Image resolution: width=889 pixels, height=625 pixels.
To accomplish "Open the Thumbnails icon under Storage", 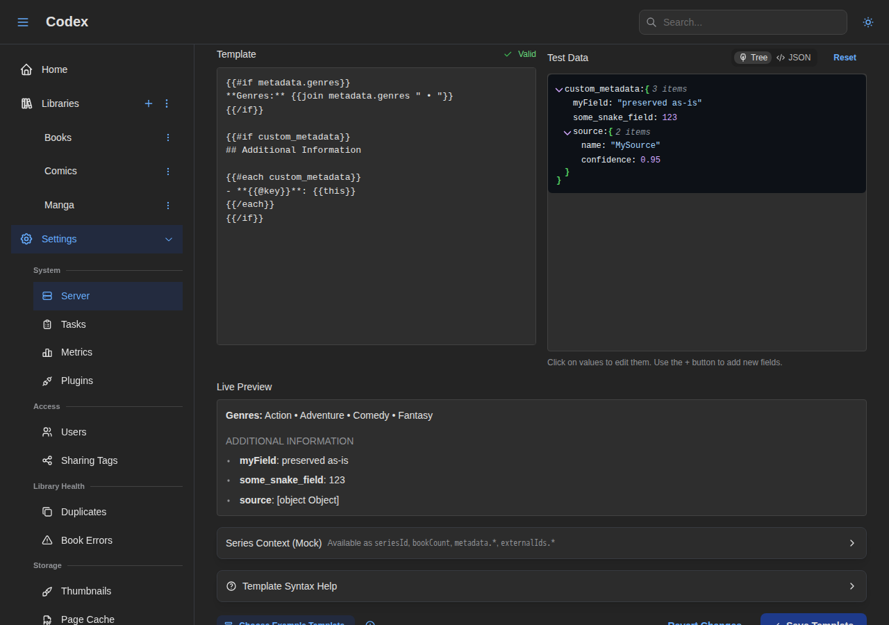I will tap(47, 591).
